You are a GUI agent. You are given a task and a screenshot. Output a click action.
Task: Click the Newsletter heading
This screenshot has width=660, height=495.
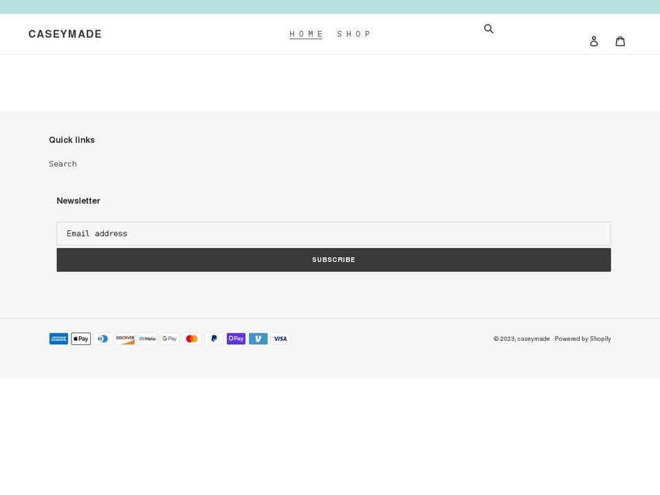click(x=78, y=201)
